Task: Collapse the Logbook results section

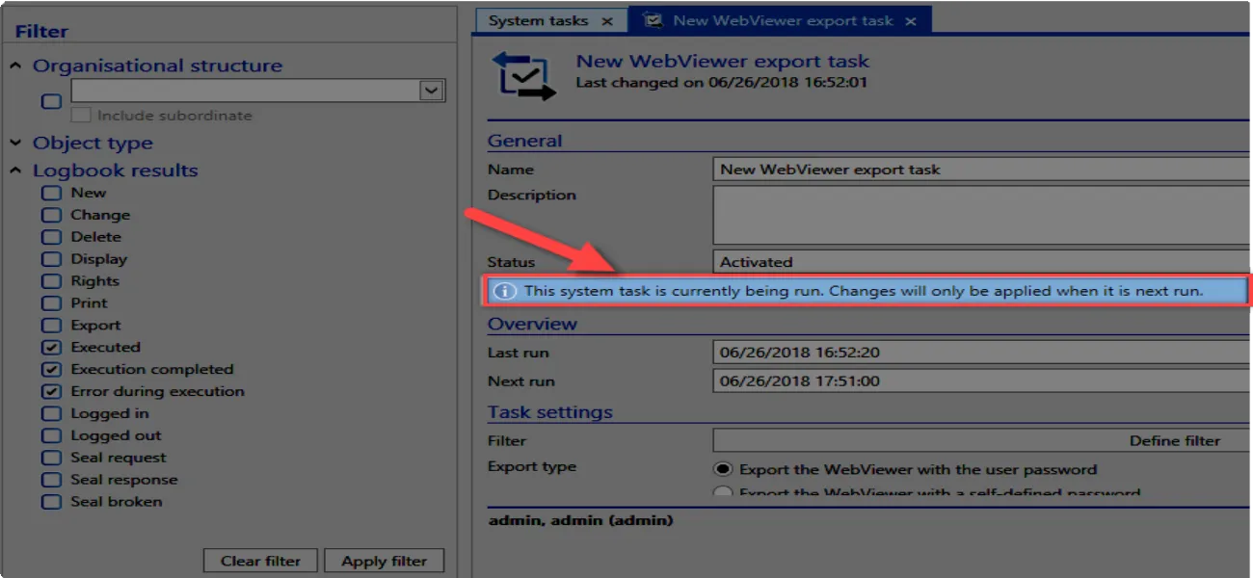Action: [15, 171]
